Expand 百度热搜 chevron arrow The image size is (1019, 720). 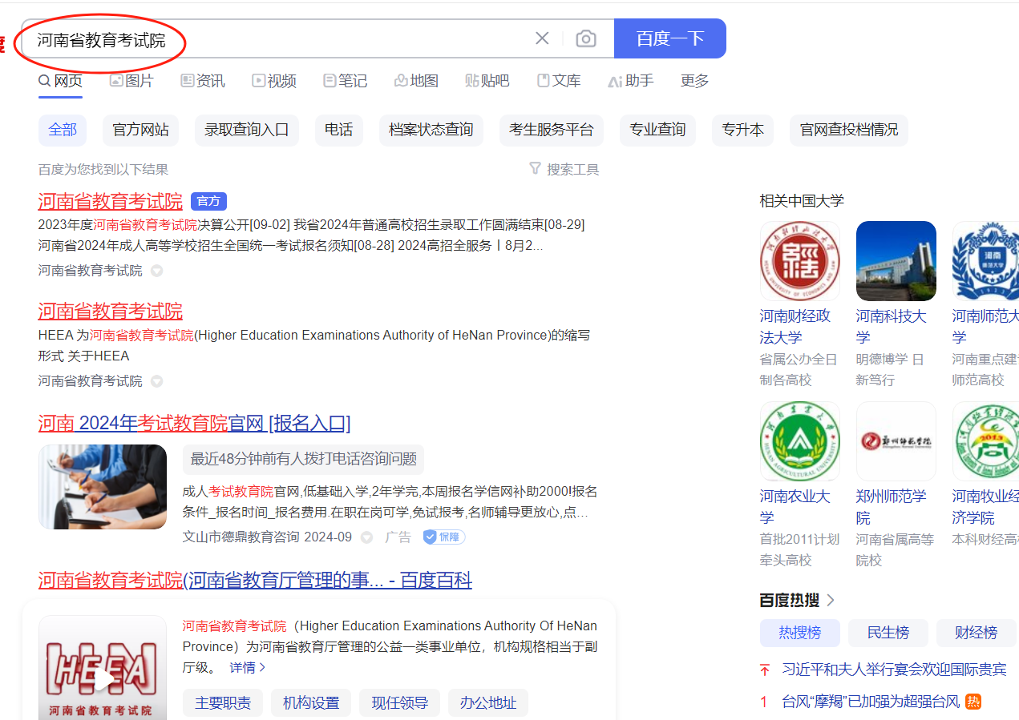[x=831, y=600]
